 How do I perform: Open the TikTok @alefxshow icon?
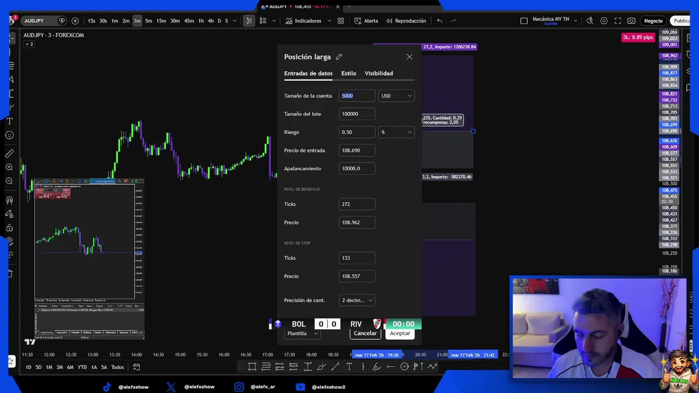pos(107,387)
